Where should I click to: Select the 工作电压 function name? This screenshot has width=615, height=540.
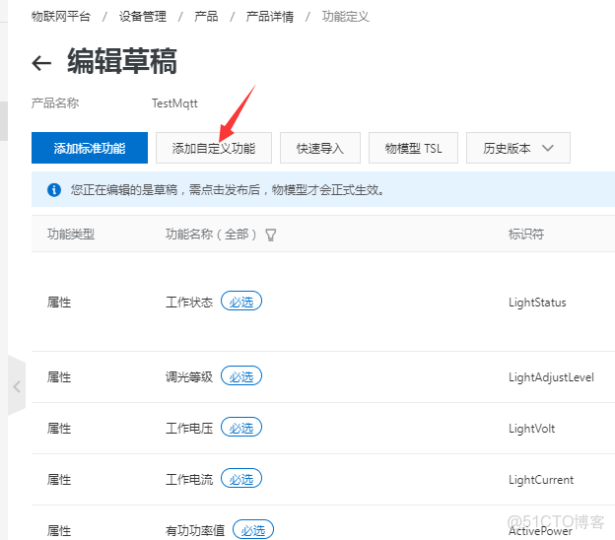coord(189,428)
